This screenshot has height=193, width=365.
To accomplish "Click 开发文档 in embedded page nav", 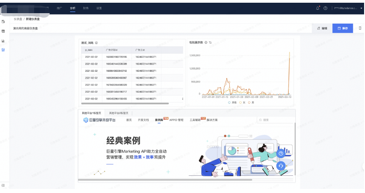I will coord(143,120).
